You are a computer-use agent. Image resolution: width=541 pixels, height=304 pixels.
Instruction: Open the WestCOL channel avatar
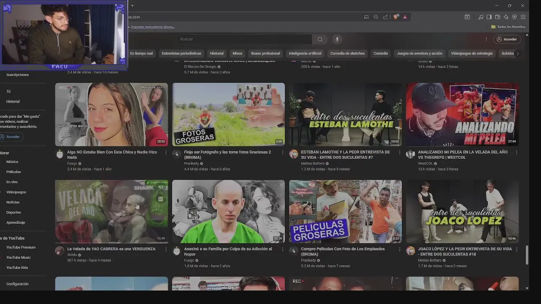[x=410, y=154]
